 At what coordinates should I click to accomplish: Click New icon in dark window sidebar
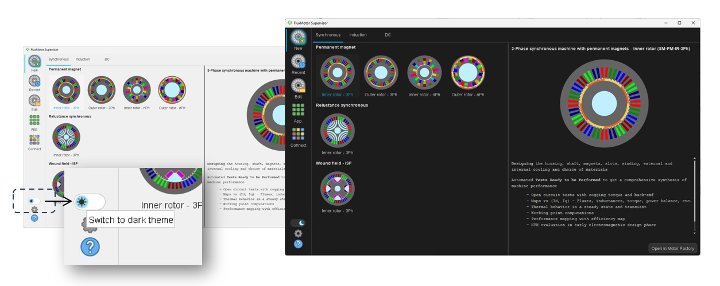(298, 38)
